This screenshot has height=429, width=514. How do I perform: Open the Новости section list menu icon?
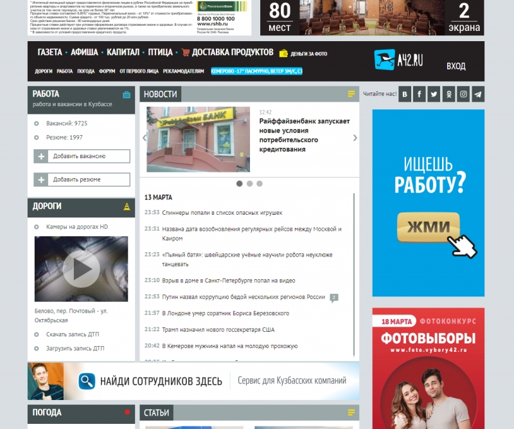tap(351, 94)
